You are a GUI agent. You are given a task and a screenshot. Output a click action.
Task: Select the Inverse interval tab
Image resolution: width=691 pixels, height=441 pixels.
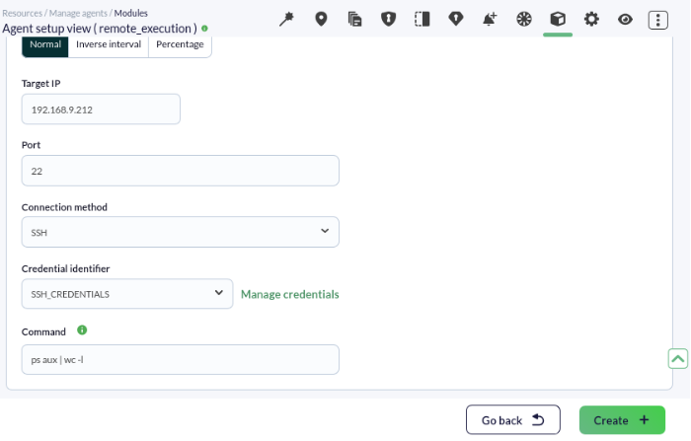point(109,45)
